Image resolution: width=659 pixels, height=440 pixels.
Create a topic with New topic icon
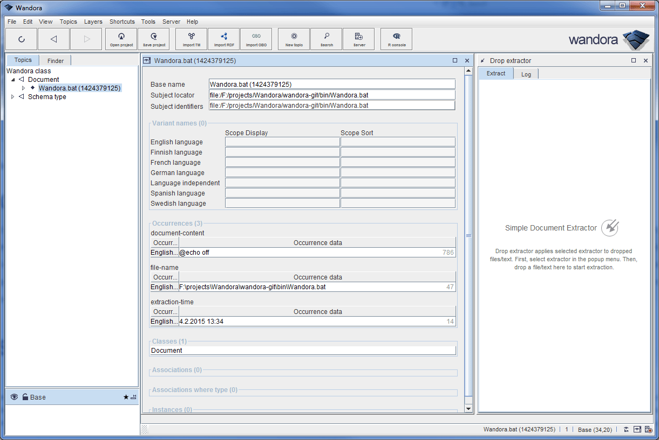[x=293, y=39]
